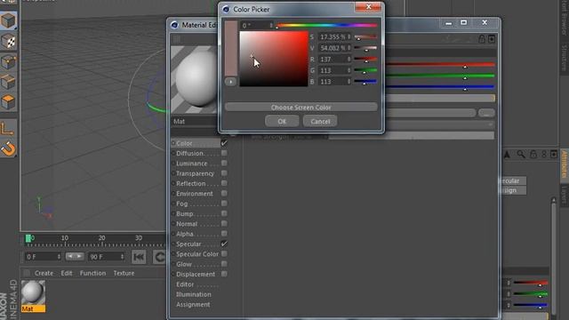Click the lock icon in Material Editor header

tap(482, 39)
